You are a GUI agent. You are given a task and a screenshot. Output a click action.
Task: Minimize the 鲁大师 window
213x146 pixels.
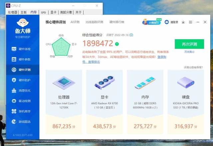(x=198, y=22)
